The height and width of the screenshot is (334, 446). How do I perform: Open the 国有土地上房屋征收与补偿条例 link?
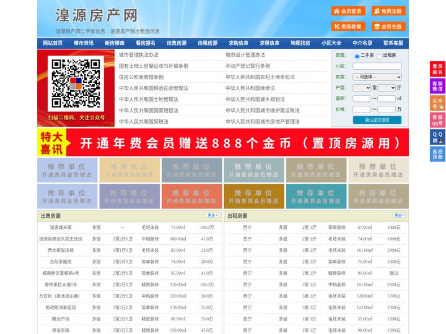pyautogui.click(x=154, y=66)
